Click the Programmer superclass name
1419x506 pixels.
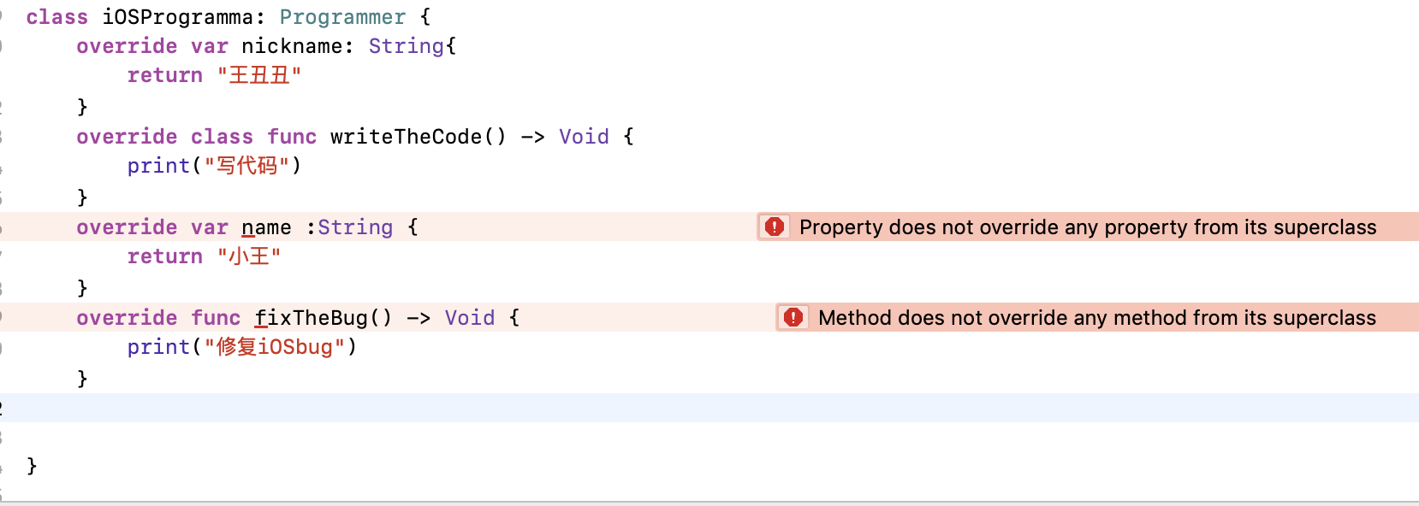(x=342, y=17)
